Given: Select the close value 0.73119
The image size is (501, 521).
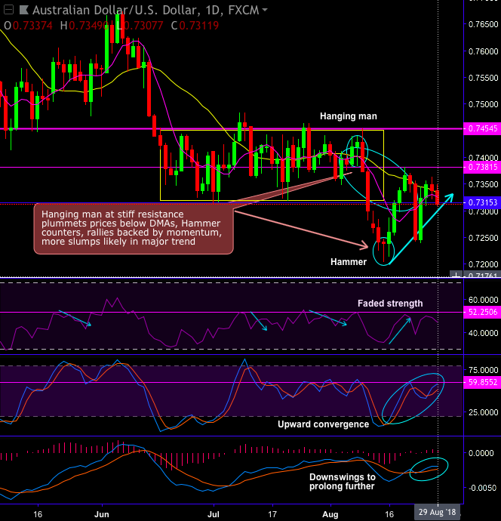Looking at the screenshot, I should 199,26.
